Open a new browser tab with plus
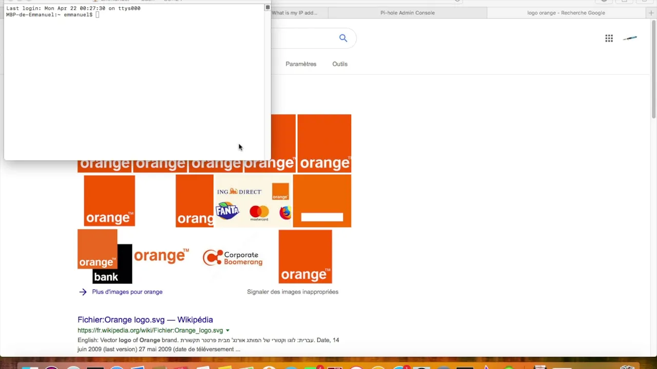 651,13
